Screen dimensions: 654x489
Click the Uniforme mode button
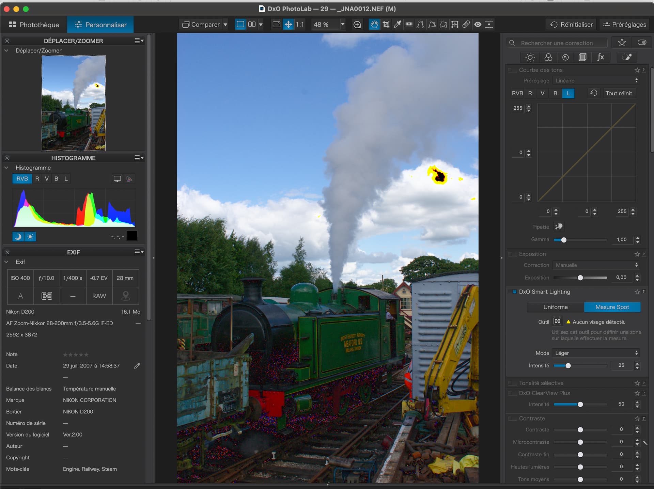pyautogui.click(x=555, y=307)
